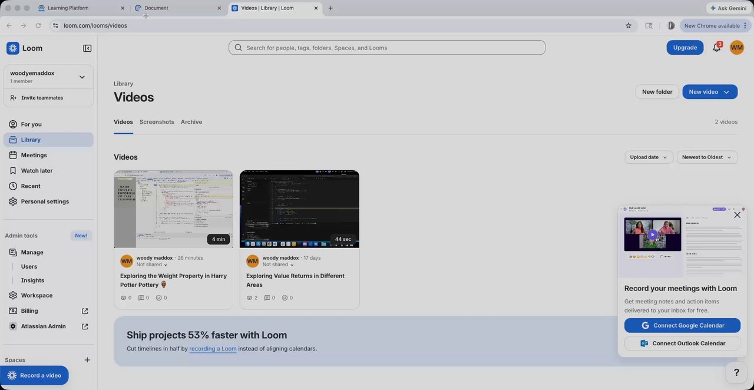Screen dimensions: 754x390
Task: Open the notifications bell
Action: tap(716, 48)
